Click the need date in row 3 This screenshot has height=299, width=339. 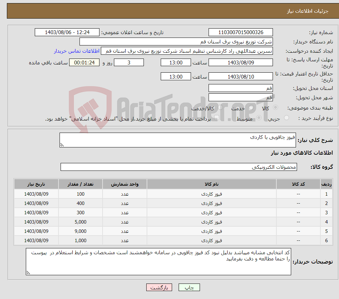point(36,213)
